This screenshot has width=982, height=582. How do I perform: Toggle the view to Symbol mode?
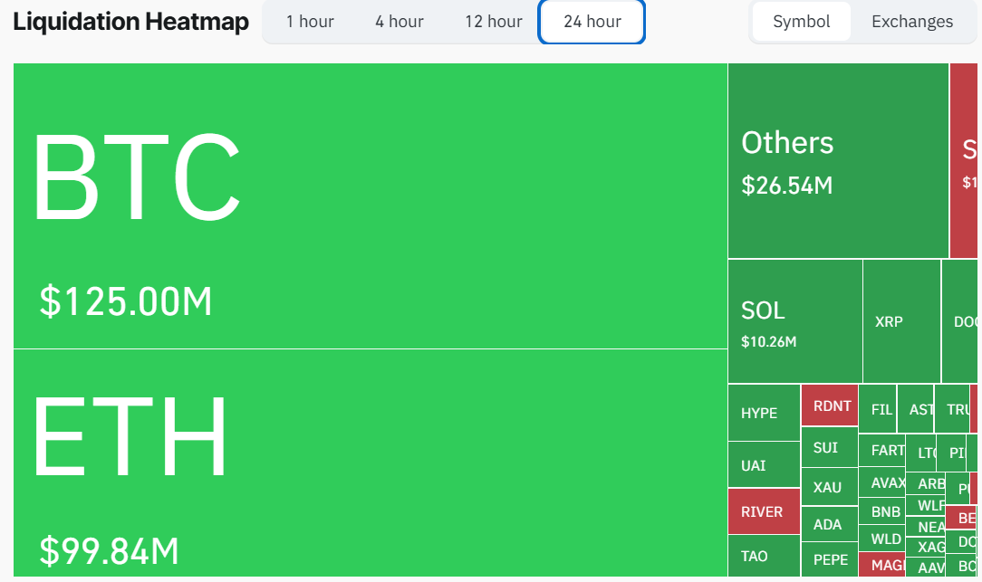coord(801,22)
